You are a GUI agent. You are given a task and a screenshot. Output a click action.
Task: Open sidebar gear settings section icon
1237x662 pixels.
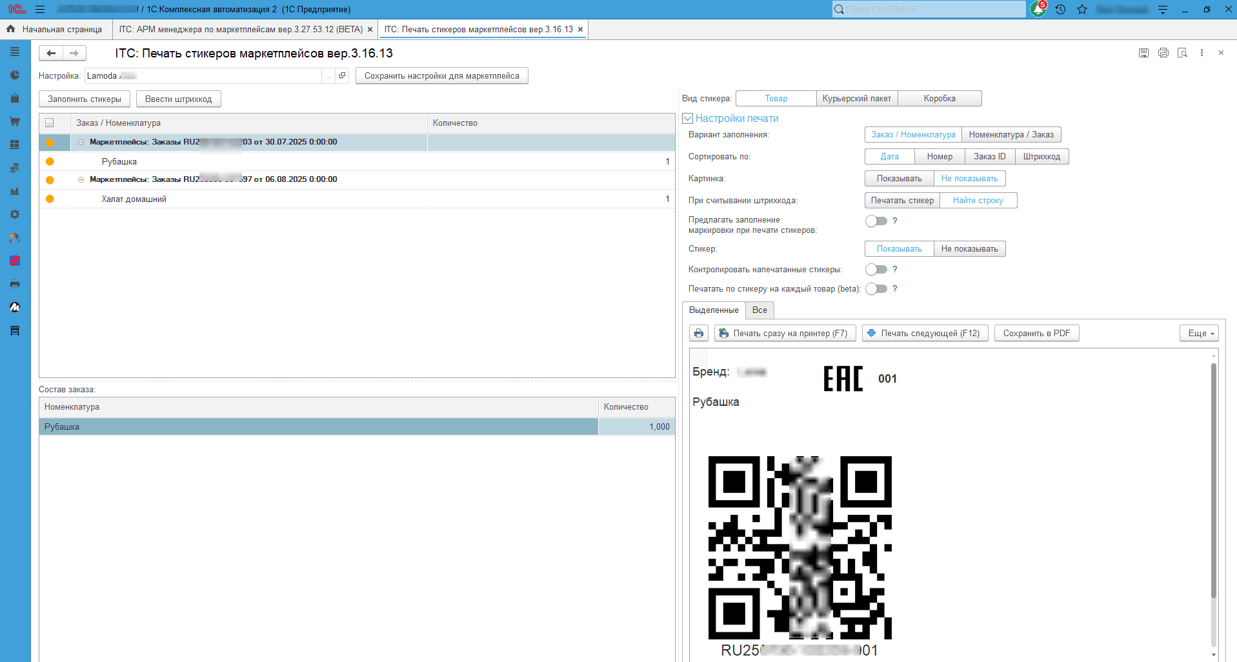15,214
